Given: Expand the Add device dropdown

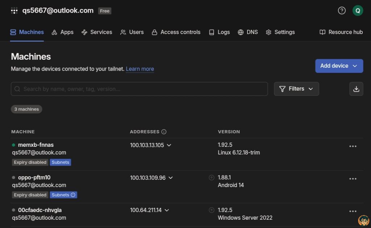Looking at the screenshot, I should pyautogui.click(x=339, y=66).
